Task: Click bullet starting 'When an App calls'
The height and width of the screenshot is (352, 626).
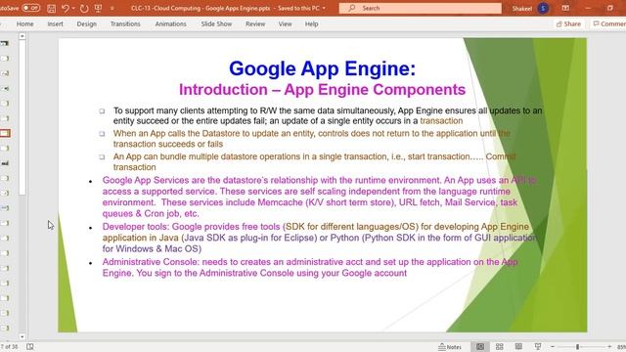Action: 311,139
